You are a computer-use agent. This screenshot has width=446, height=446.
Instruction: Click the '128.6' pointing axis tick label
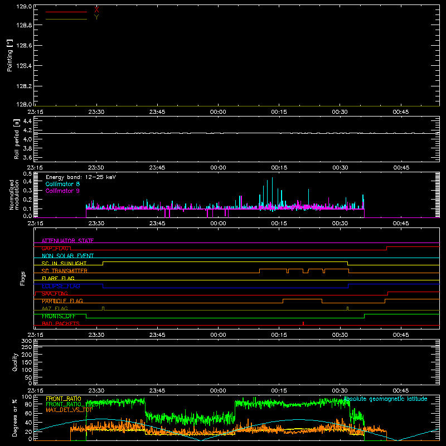(24, 46)
